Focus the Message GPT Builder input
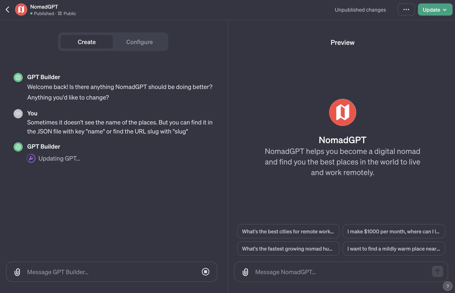 click(112, 272)
